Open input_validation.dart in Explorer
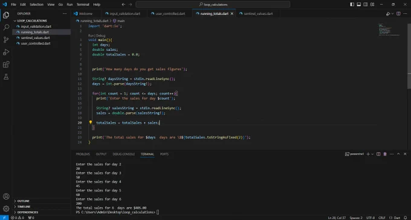411x220 pixels. 36,27
